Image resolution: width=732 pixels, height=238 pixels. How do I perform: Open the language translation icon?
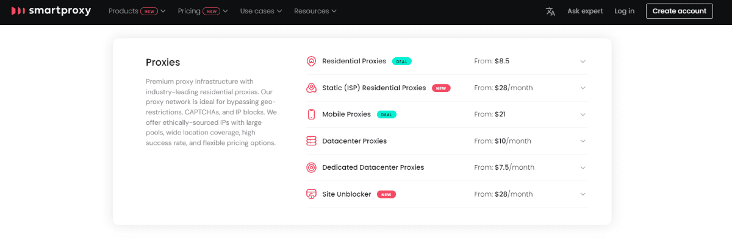550,12
